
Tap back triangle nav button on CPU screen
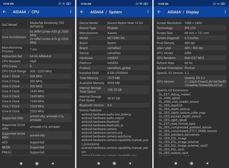point(53,163)
